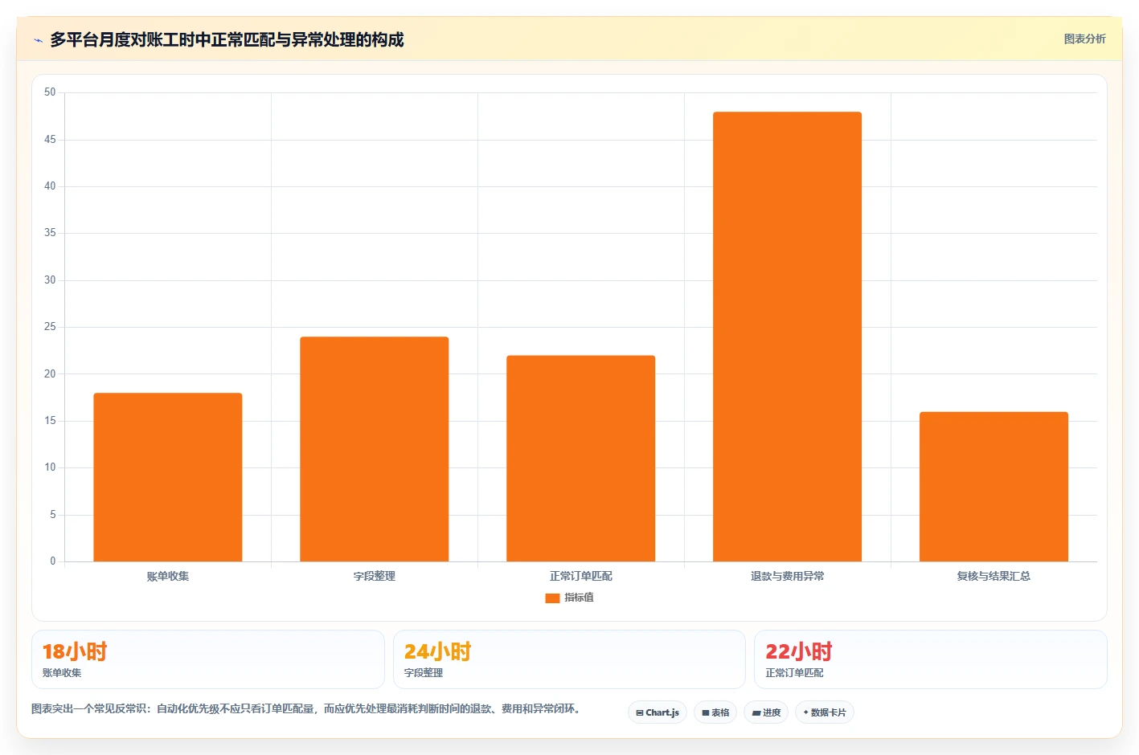The width and height of the screenshot is (1139, 755).
Task: Open the 18小时 账单收集 stat card
Action: pyautogui.click(x=208, y=659)
